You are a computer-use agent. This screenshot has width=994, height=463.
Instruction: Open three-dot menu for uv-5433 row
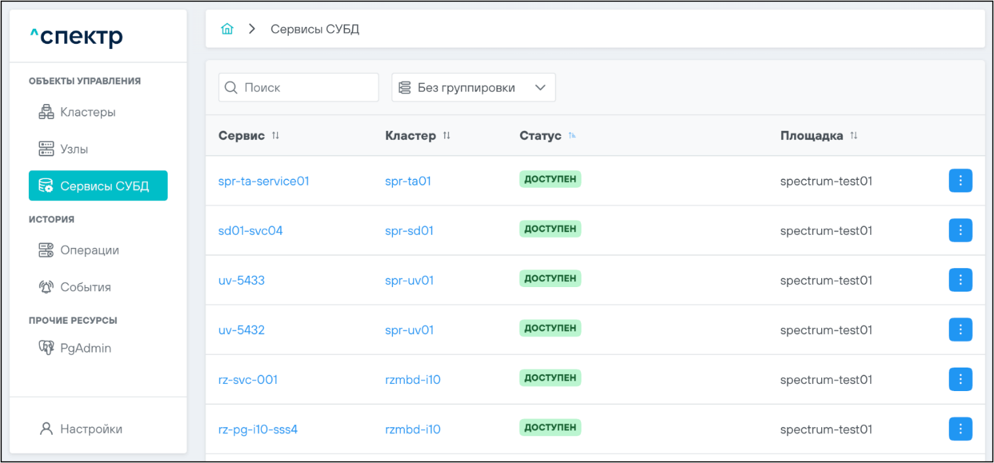(x=960, y=281)
